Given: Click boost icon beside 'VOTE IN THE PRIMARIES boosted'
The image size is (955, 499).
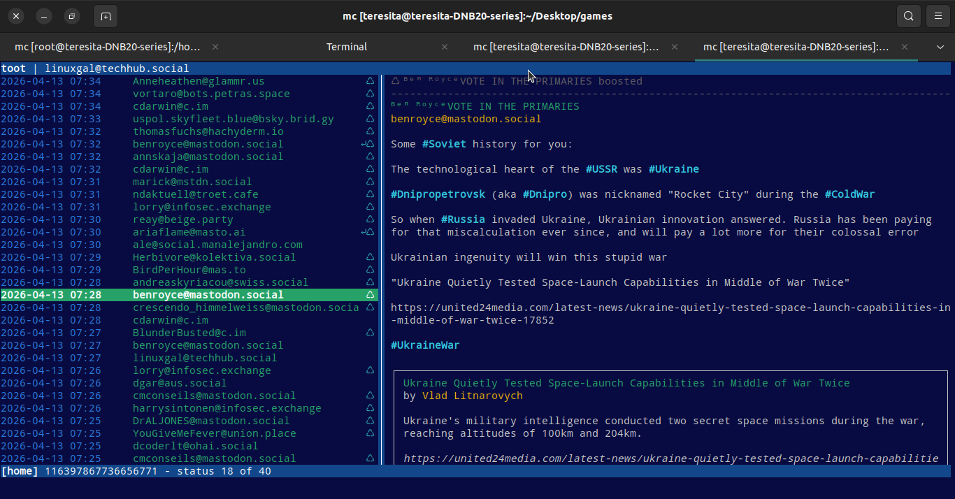Looking at the screenshot, I should [x=395, y=81].
